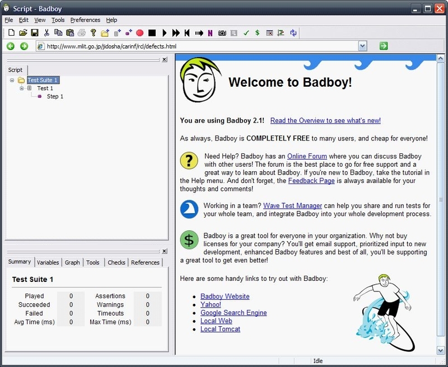Select Test 1 in the script tree

click(x=45, y=88)
